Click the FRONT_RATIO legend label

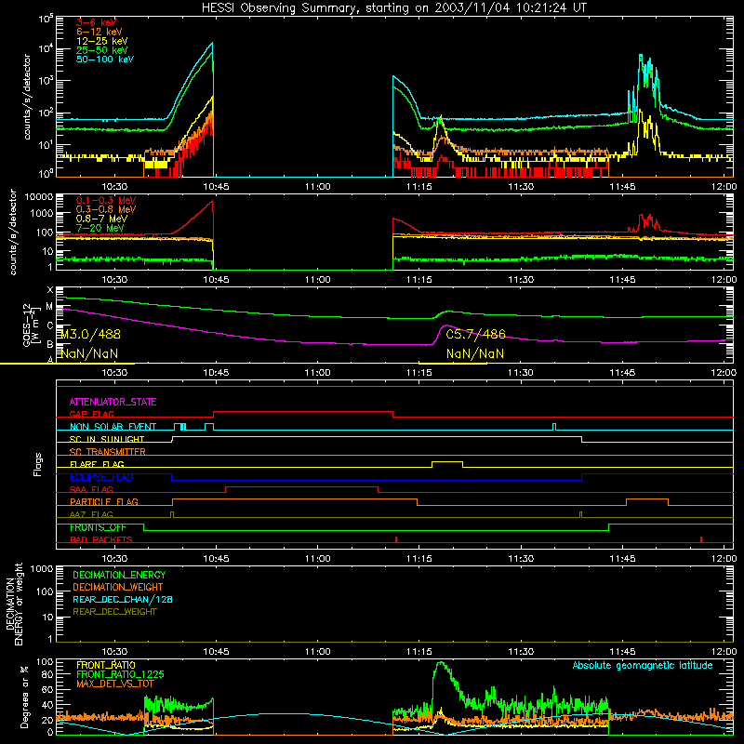pos(106,665)
